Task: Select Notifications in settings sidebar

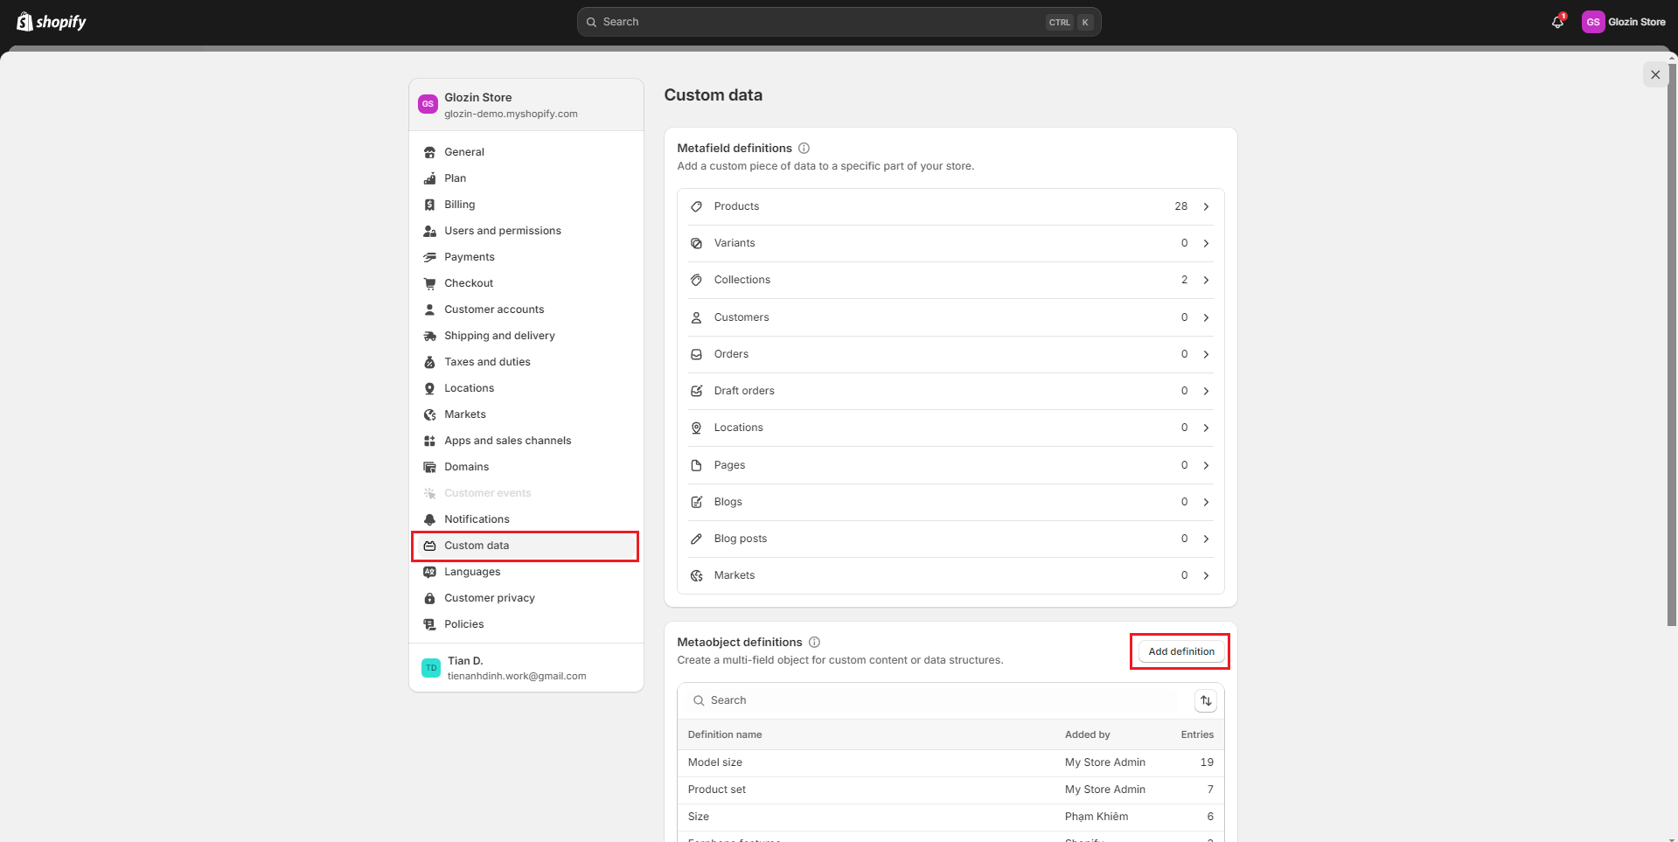Action: pyautogui.click(x=477, y=519)
